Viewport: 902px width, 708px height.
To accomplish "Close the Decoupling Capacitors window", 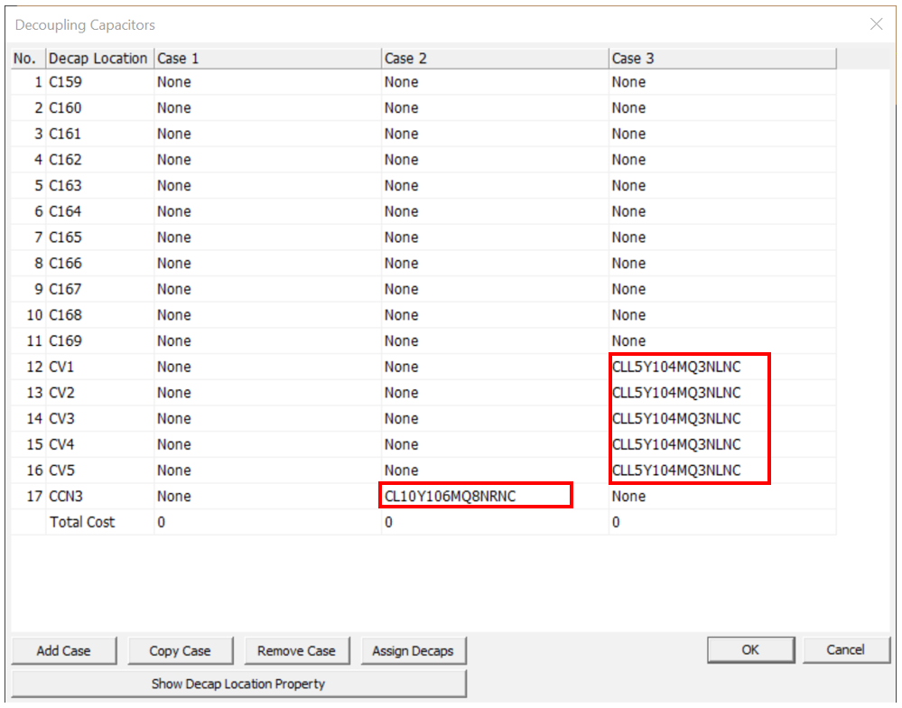I will pyautogui.click(x=876, y=24).
